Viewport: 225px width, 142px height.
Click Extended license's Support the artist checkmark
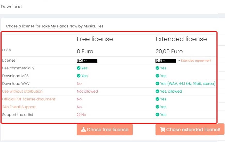[157, 115]
